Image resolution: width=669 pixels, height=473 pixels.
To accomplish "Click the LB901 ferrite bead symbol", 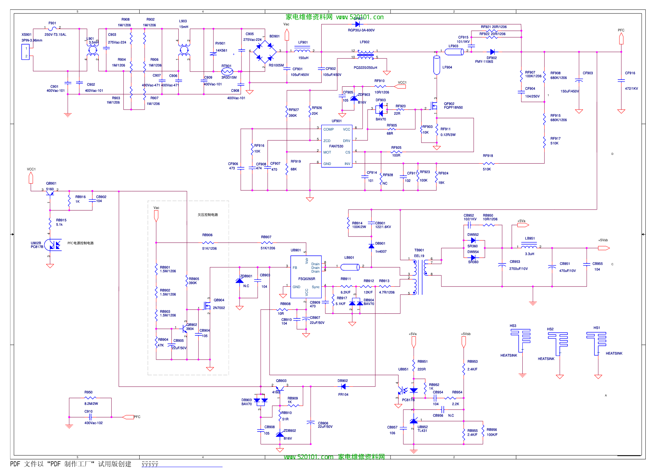I will [350, 267].
